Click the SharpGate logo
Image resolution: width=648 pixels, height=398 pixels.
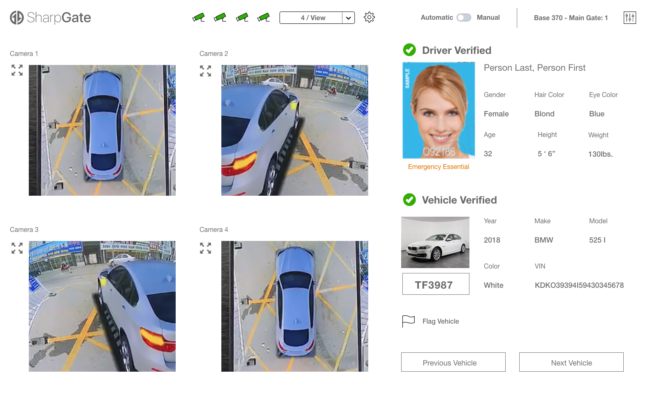[x=50, y=18]
